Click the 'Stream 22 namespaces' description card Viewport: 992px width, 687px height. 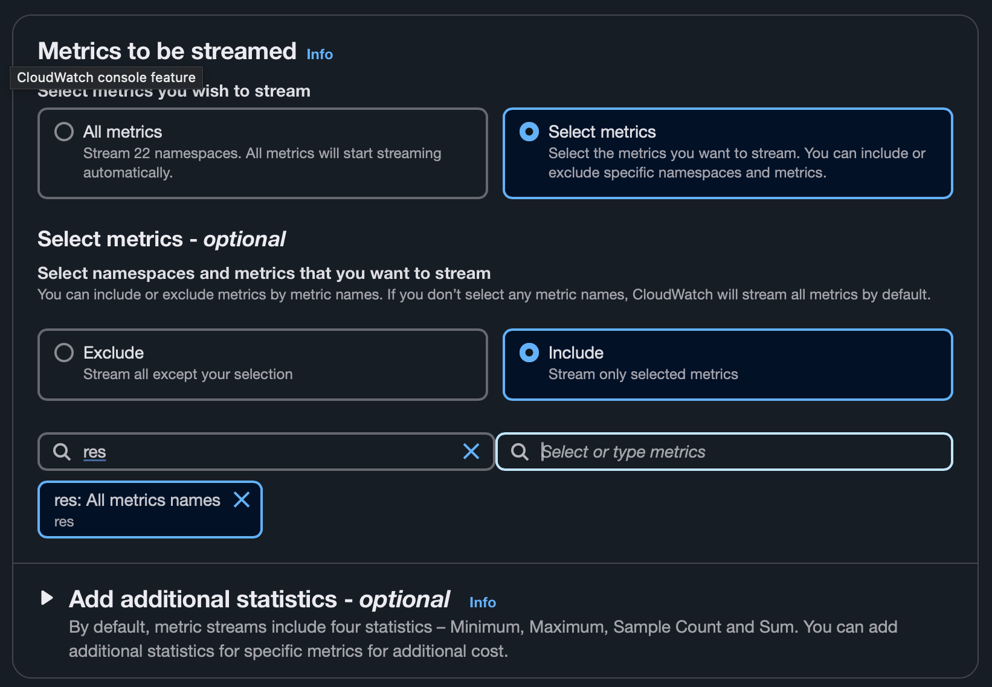coord(263,153)
